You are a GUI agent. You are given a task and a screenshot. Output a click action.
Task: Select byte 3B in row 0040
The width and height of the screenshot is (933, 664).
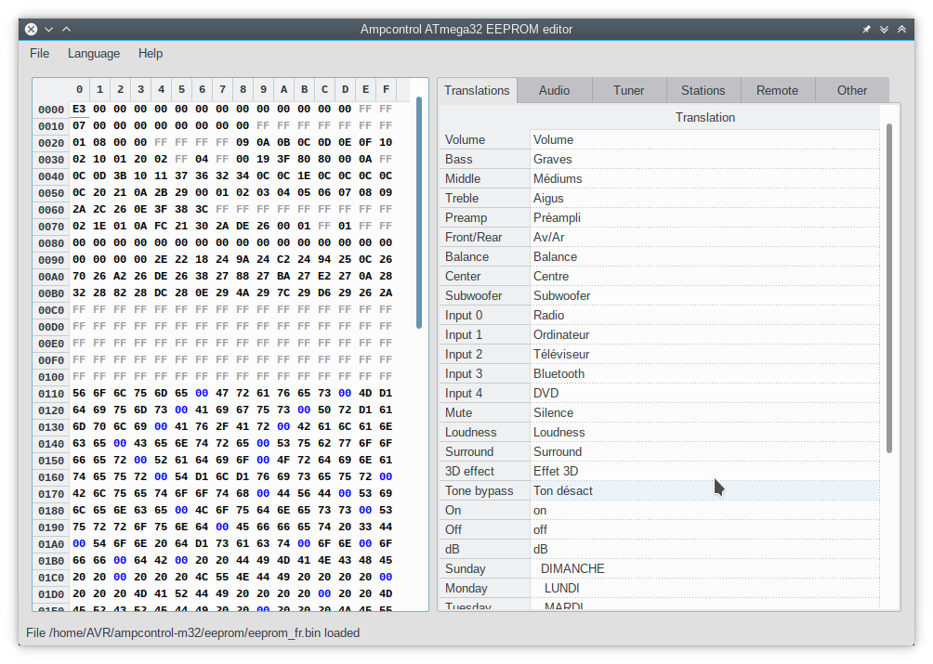click(120, 176)
